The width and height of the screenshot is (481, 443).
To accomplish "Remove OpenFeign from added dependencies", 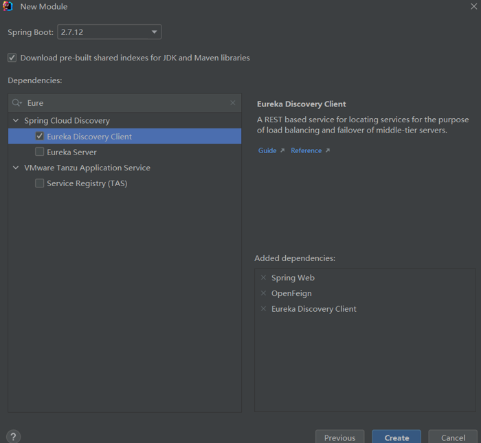I will (264, 293).
